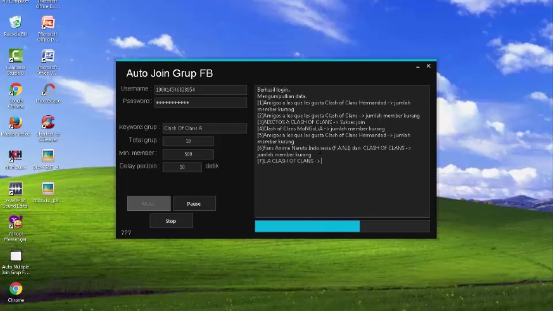Open the Shortcut to CCleaner icon
This screenshot has width=553, height=311.
[48, 129]
